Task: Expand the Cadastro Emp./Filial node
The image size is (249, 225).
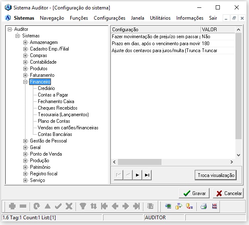Action: (25, 49)
